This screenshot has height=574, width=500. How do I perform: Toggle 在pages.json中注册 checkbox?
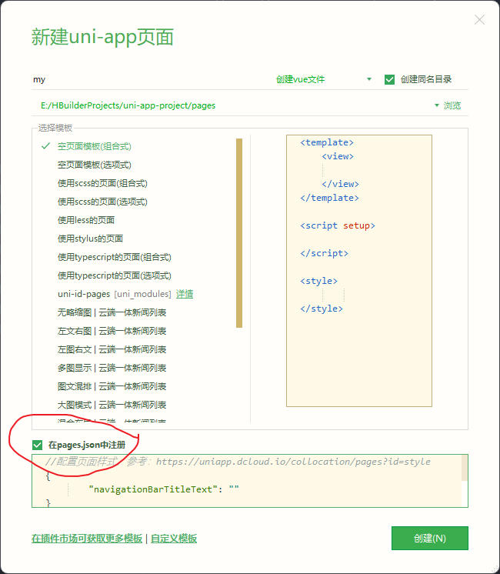(38, 446)
